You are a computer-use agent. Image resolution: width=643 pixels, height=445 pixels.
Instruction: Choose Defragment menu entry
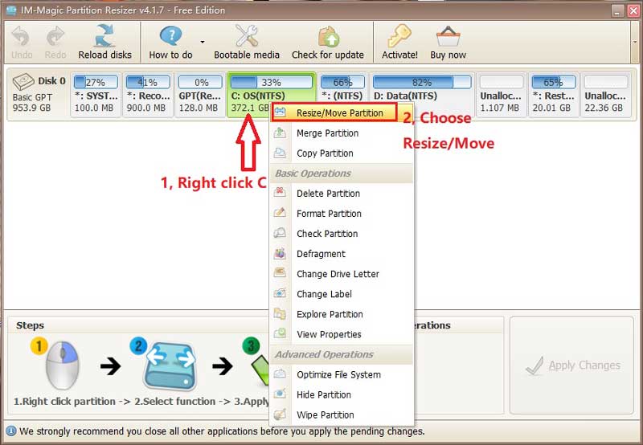click(342, 254)
